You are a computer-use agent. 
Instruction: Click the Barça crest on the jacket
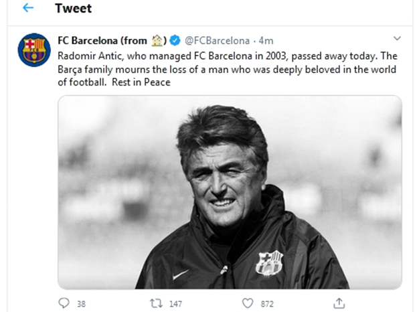268,263
